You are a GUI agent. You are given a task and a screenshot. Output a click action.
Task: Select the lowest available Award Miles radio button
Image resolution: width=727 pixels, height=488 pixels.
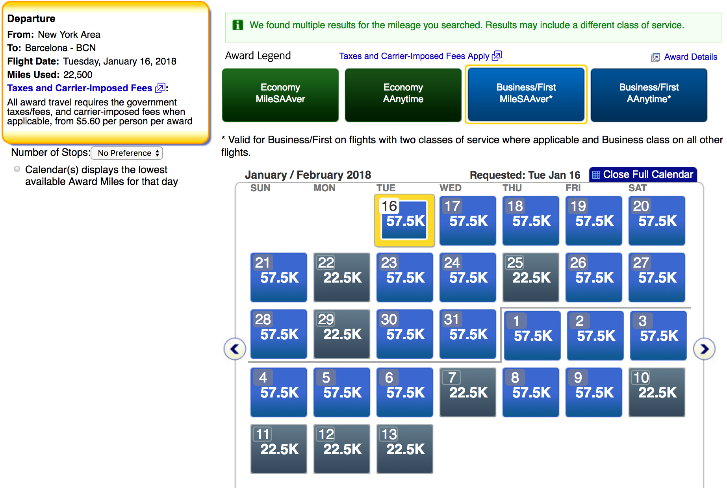tap(17, 169)
